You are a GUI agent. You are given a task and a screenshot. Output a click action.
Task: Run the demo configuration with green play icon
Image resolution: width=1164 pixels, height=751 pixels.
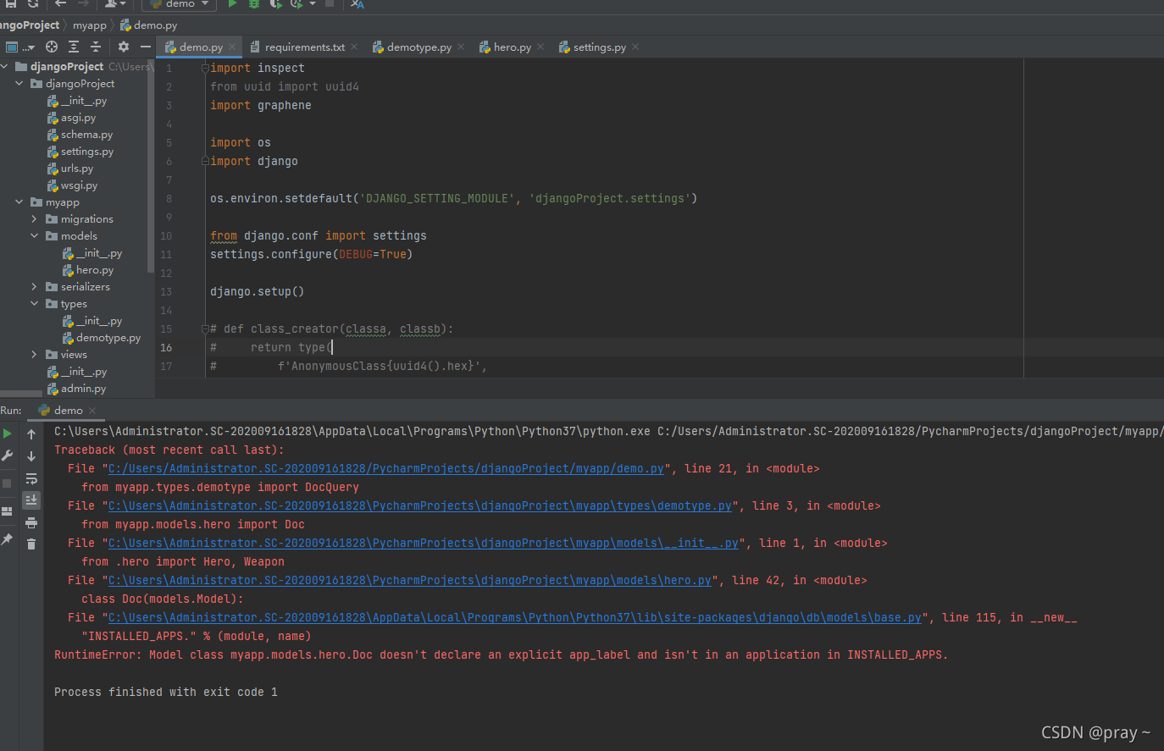point(232,5)
